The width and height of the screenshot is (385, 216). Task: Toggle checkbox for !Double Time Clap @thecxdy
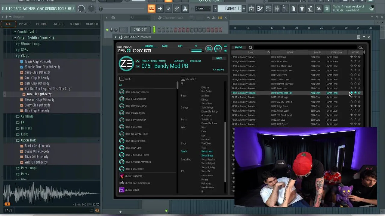point(22,67)
